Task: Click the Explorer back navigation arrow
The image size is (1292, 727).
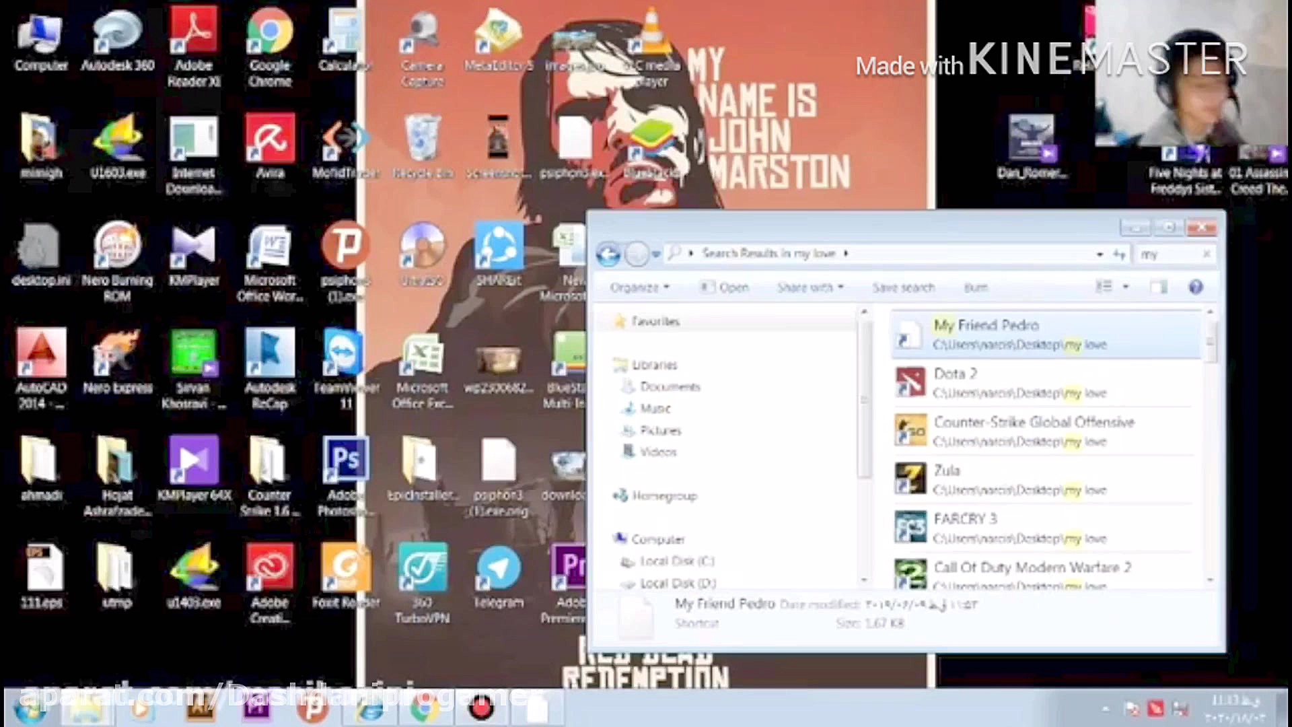Action: [x=608, y=254]
